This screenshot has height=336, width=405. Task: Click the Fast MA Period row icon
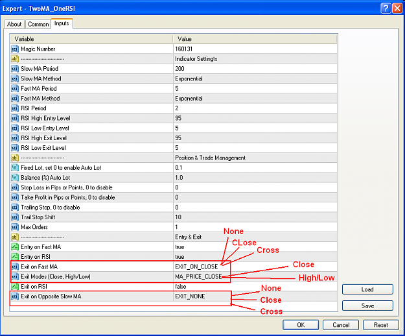15,88
